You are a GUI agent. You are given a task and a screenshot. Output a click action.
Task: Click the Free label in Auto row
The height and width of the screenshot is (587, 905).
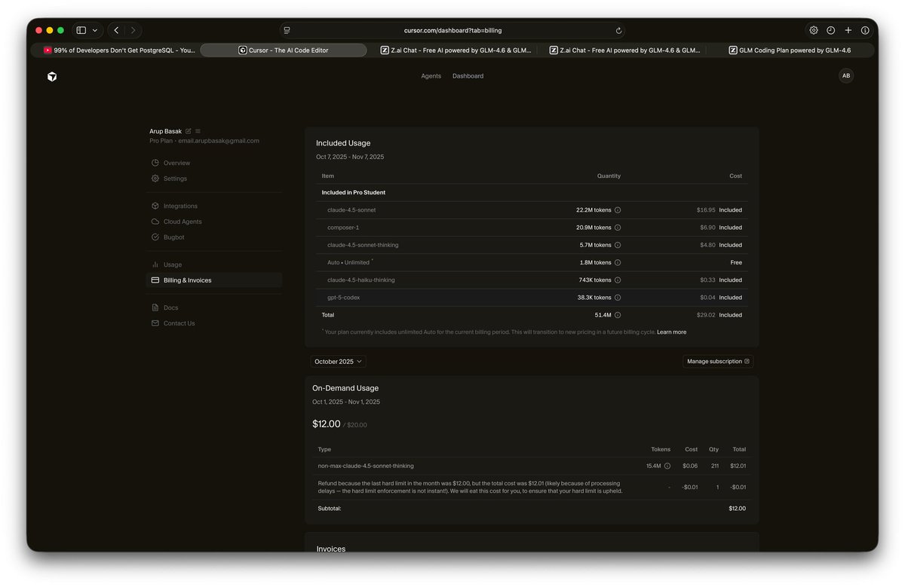coord(736,262)
